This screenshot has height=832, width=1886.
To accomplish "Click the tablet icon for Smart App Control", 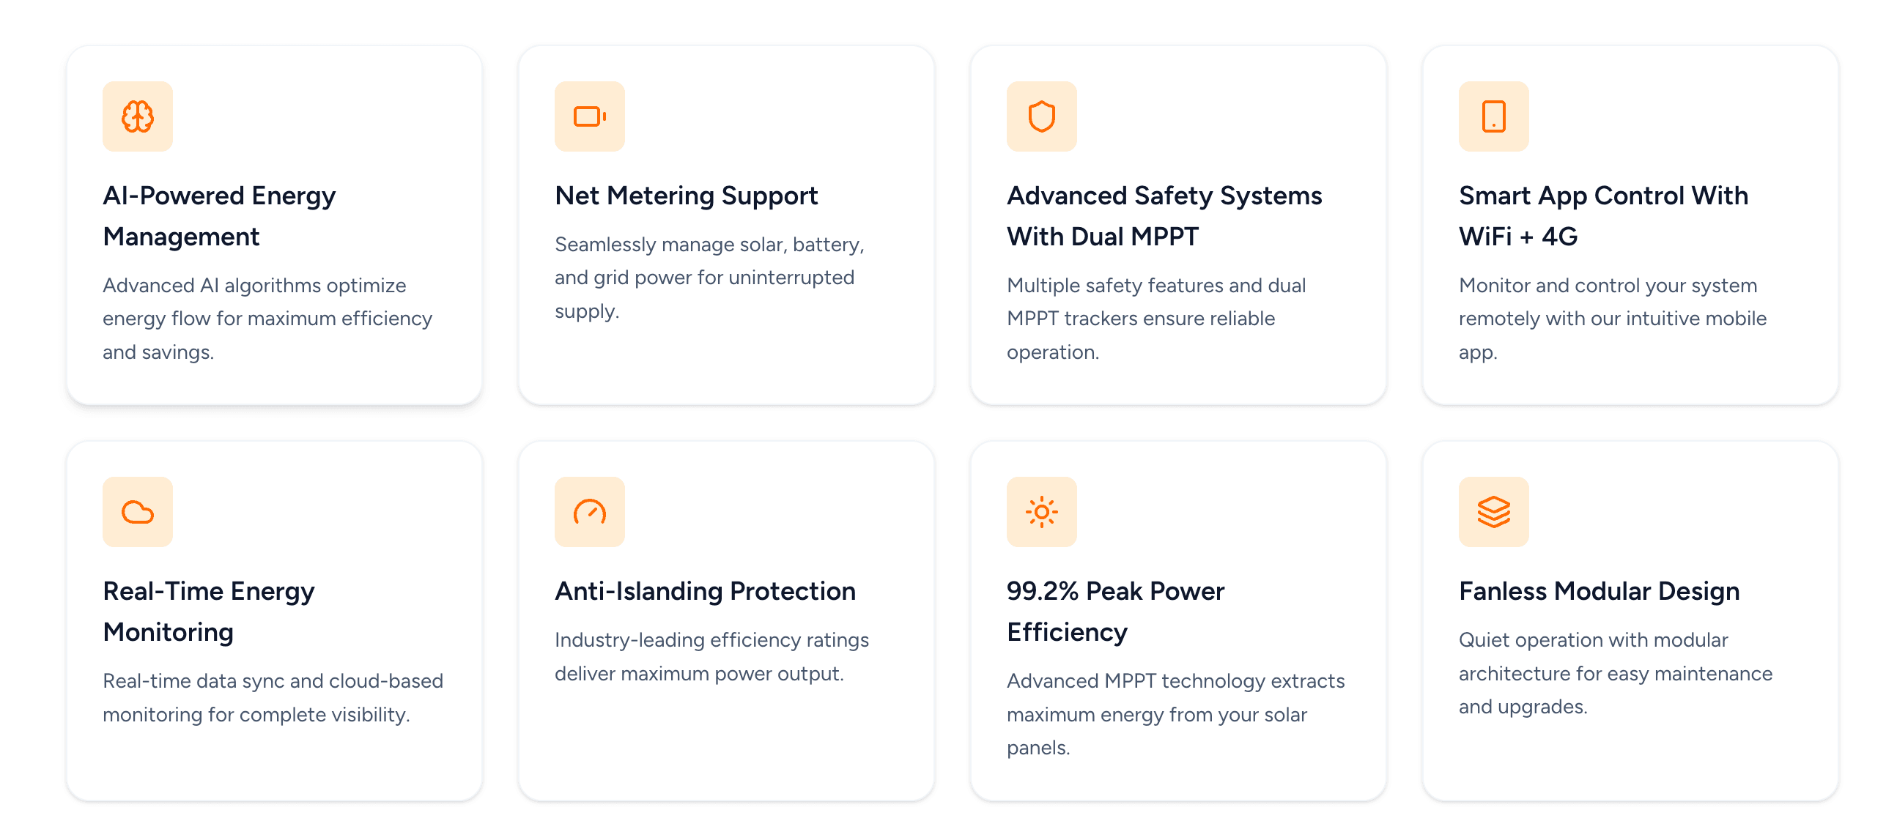I will click(x=1493, y=116).
